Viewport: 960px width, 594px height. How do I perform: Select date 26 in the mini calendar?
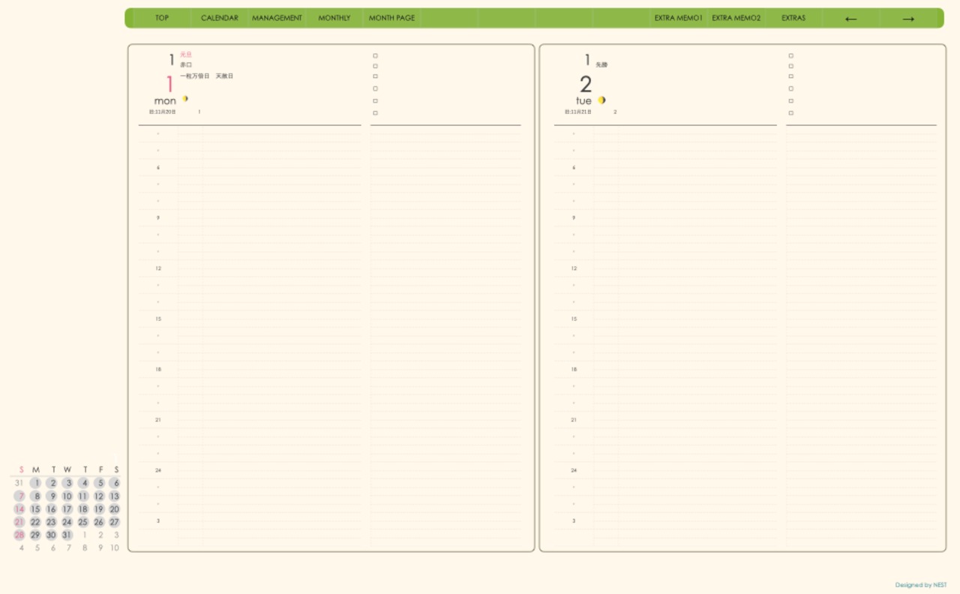99,522
